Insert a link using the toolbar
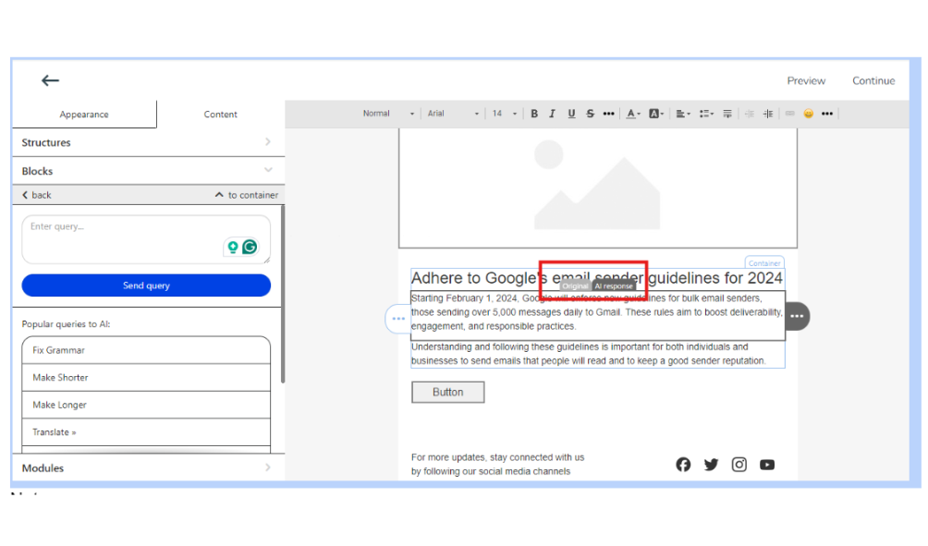The image size is (928, 546). pyautogui.click(x=789, y=114)
